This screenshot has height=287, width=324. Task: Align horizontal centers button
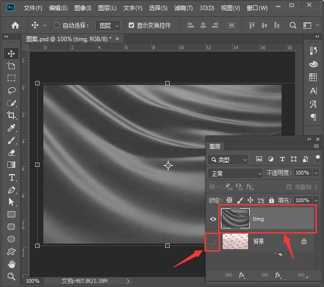pyautogui.click(x=203, y=25)
